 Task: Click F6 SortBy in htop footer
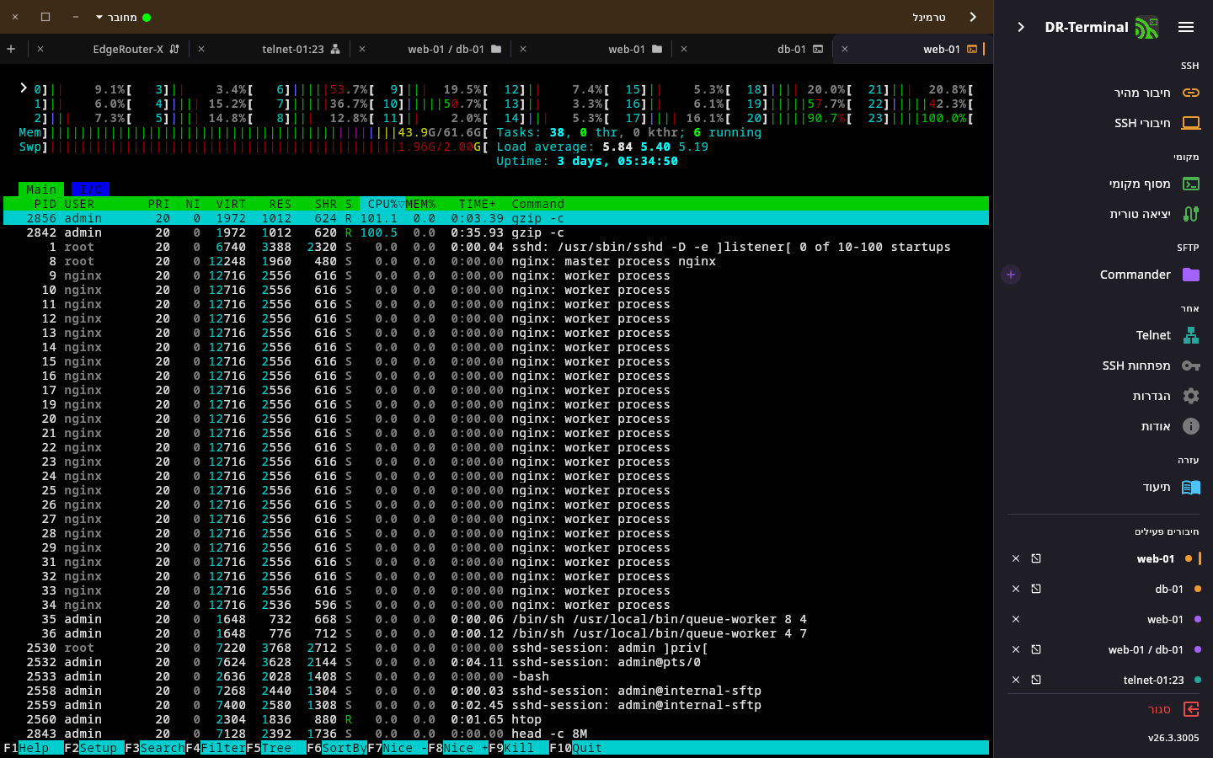337,748
